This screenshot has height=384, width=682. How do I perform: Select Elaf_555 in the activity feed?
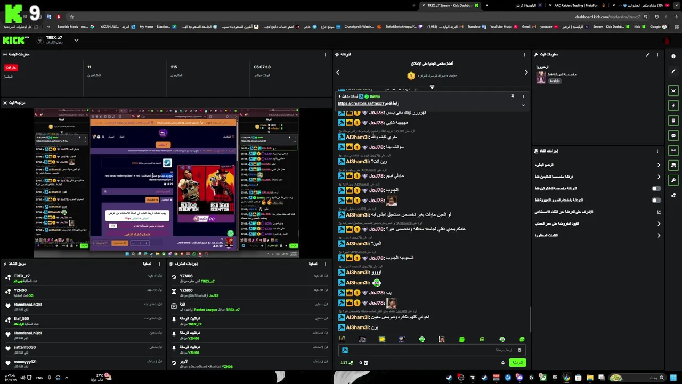point(21,319)
